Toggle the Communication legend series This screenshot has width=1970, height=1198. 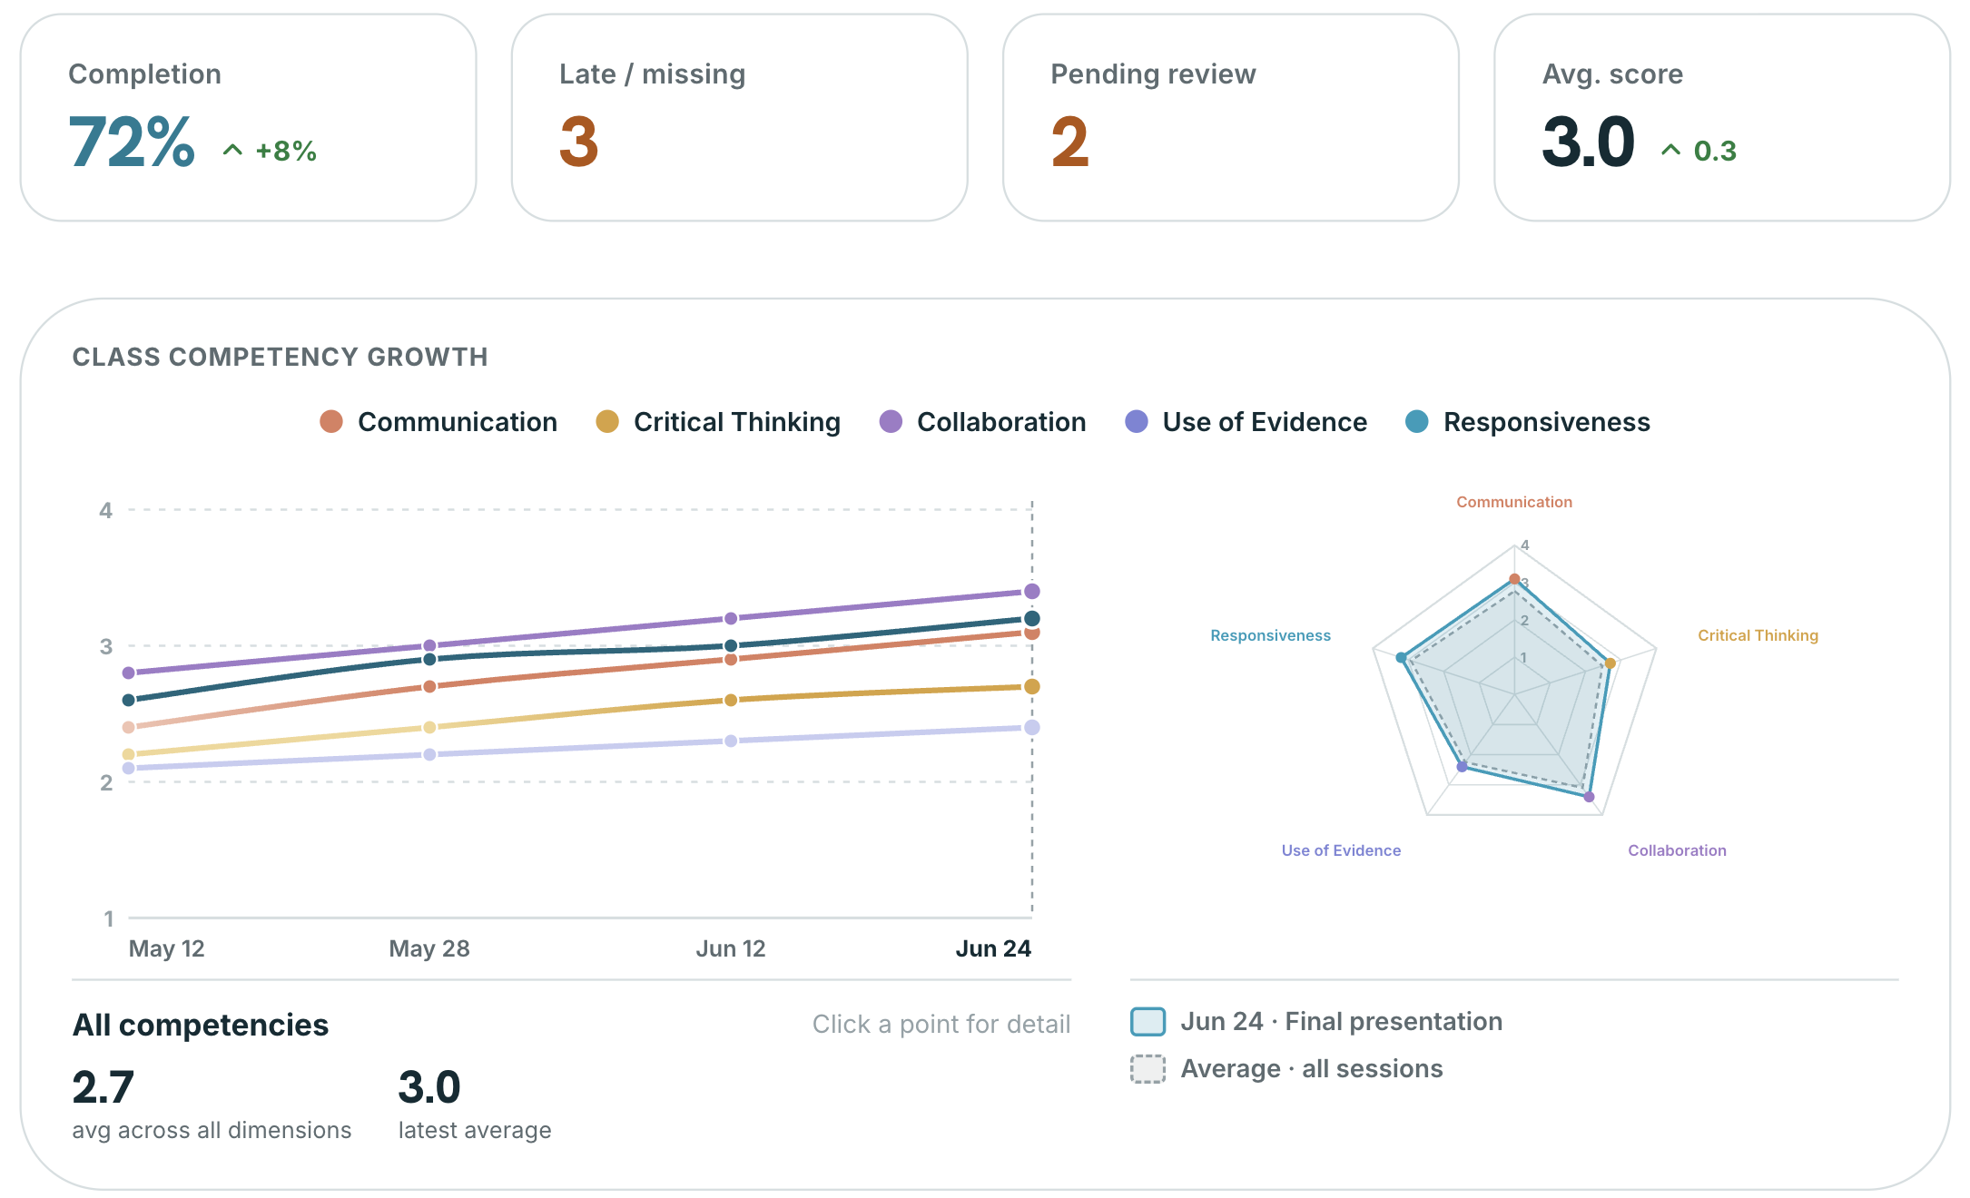(438, 422)
